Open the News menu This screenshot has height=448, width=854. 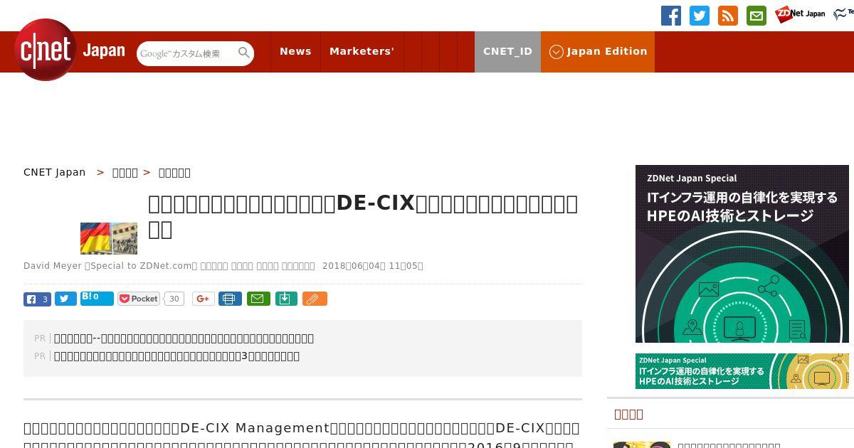(295, 51)
